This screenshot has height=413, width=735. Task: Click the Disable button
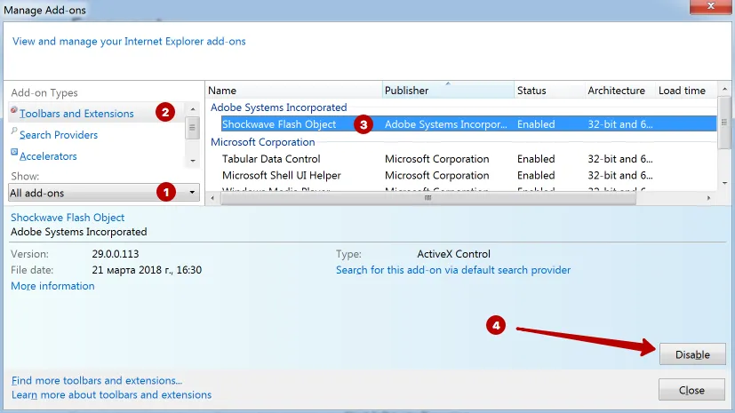pos(692,354)
